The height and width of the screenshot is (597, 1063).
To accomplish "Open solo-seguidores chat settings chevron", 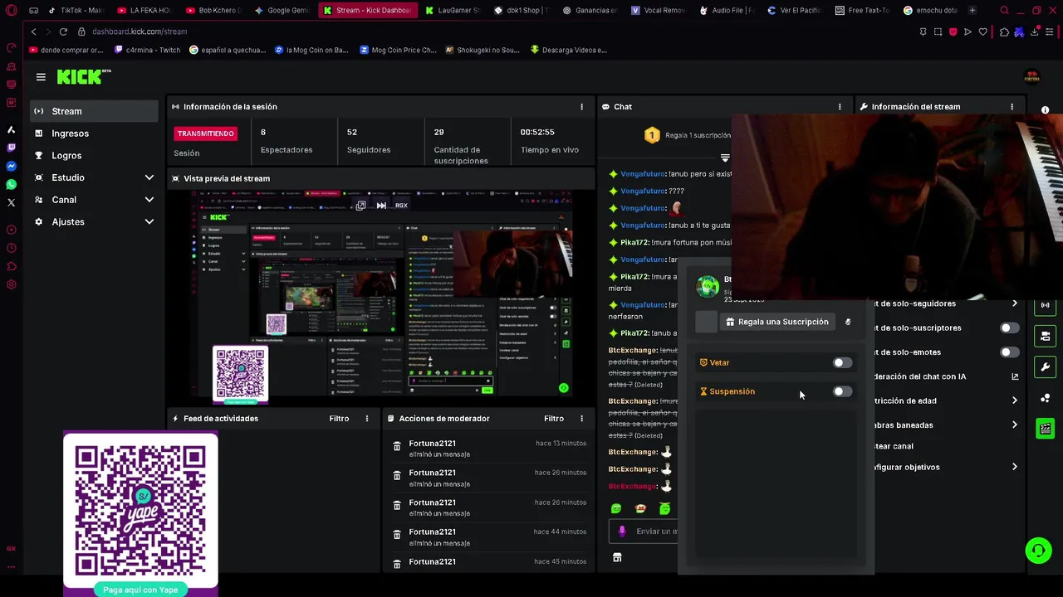I will 1015,303.
